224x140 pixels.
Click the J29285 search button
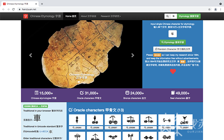(77, 128)
